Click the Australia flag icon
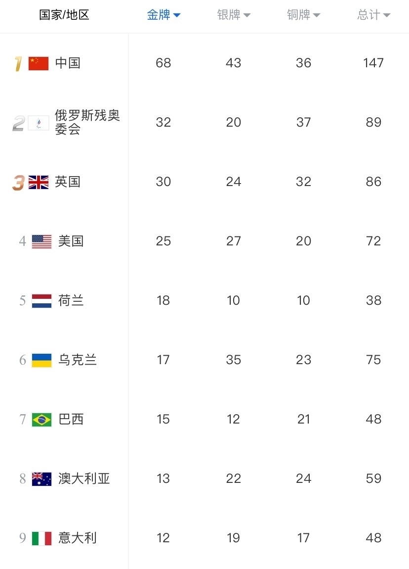The height and width of the screenshot is (569, 409). (41, 479)
